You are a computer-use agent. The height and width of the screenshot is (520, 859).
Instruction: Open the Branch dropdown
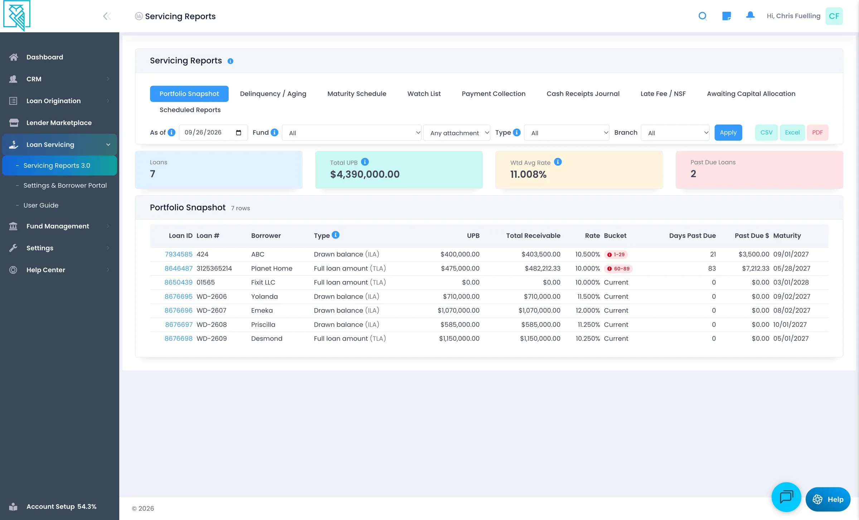675,133
